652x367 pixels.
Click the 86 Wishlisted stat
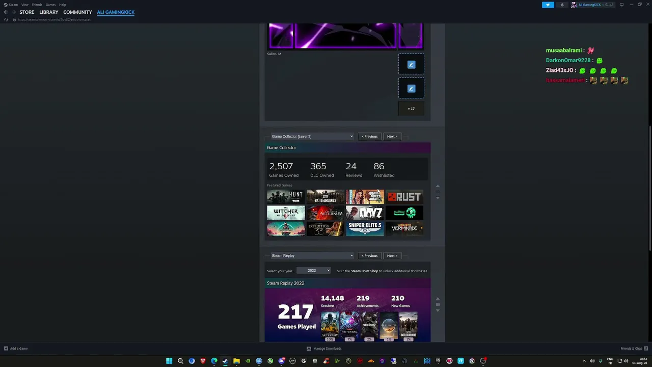coord(384,170)
